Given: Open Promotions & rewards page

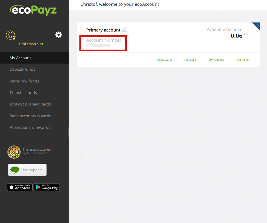Looking at the screenshot, I should 30,127.
